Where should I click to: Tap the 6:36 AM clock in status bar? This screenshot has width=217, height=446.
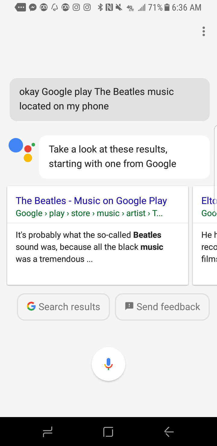point(187,8)
